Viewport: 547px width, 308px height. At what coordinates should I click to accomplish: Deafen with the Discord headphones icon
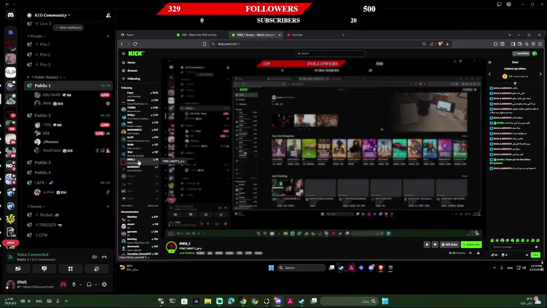(x=89, y=284)
